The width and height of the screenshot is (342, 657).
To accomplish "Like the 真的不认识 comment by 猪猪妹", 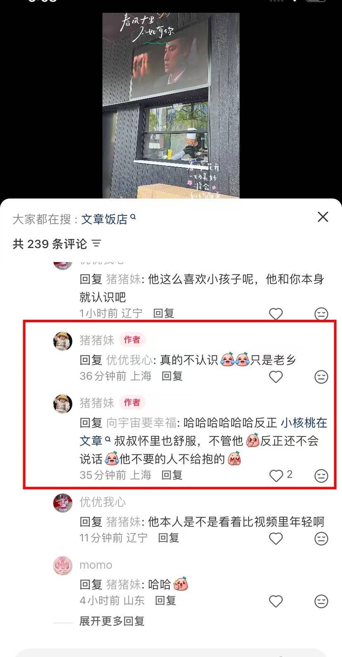I will (x=276, y=377).
